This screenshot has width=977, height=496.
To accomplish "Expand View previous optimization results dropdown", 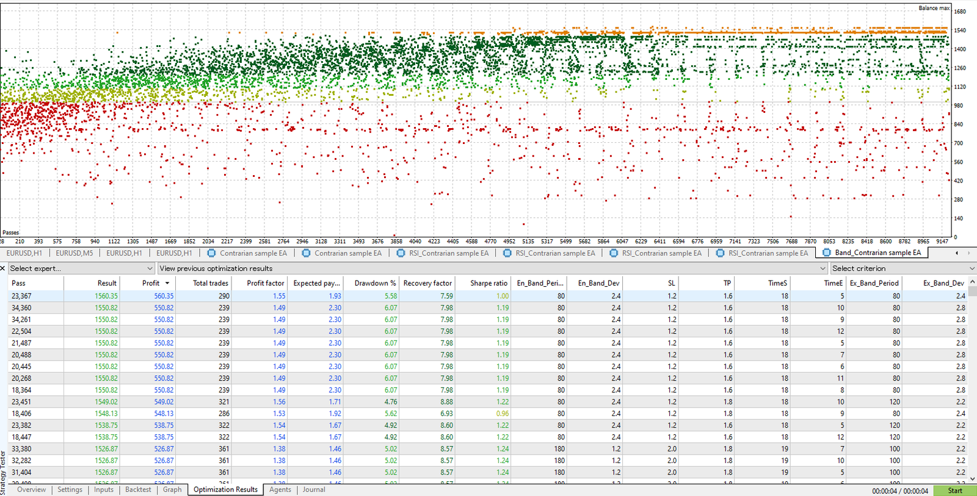I will pos(493,268).
